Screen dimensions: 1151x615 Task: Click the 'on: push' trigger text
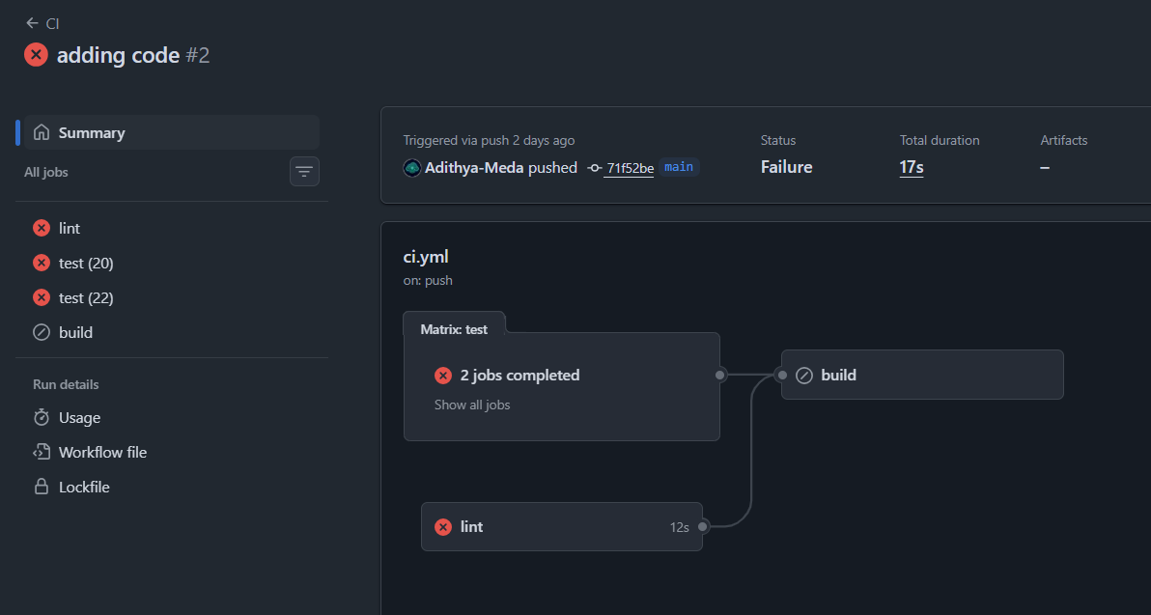(x=428, y=280)
